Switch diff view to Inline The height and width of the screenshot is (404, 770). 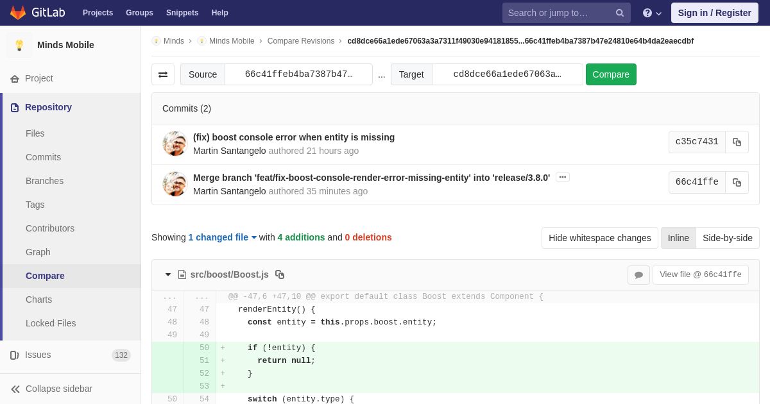click(x=678, y=238)
